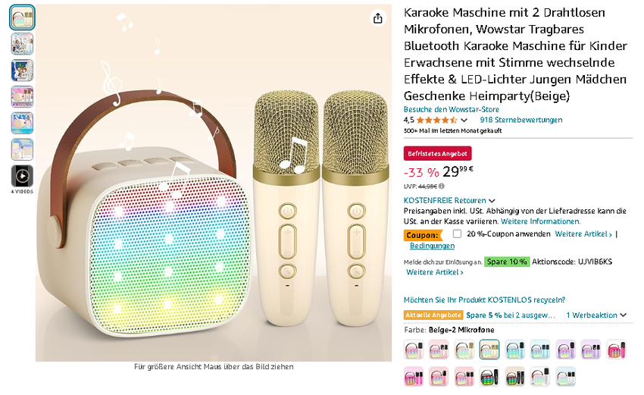Select the selected Beige-2 Mikrofone color swatch

(489, 350)
